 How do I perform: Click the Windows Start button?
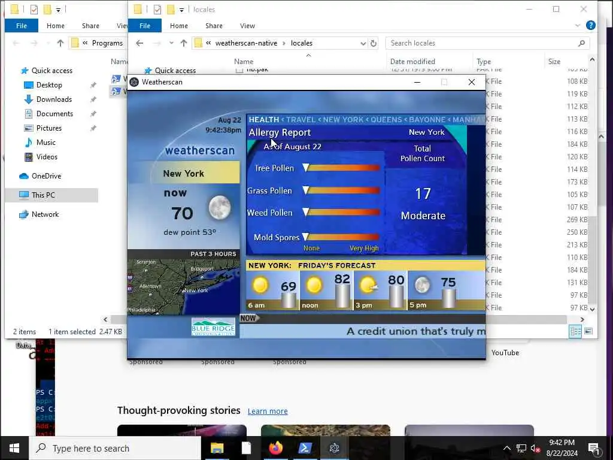click(14, 448)
